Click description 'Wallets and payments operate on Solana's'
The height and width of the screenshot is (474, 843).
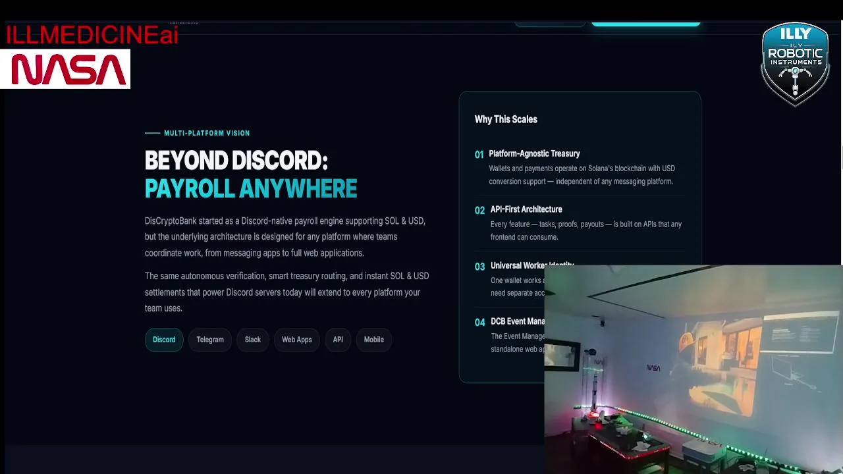tap(582, 175)
